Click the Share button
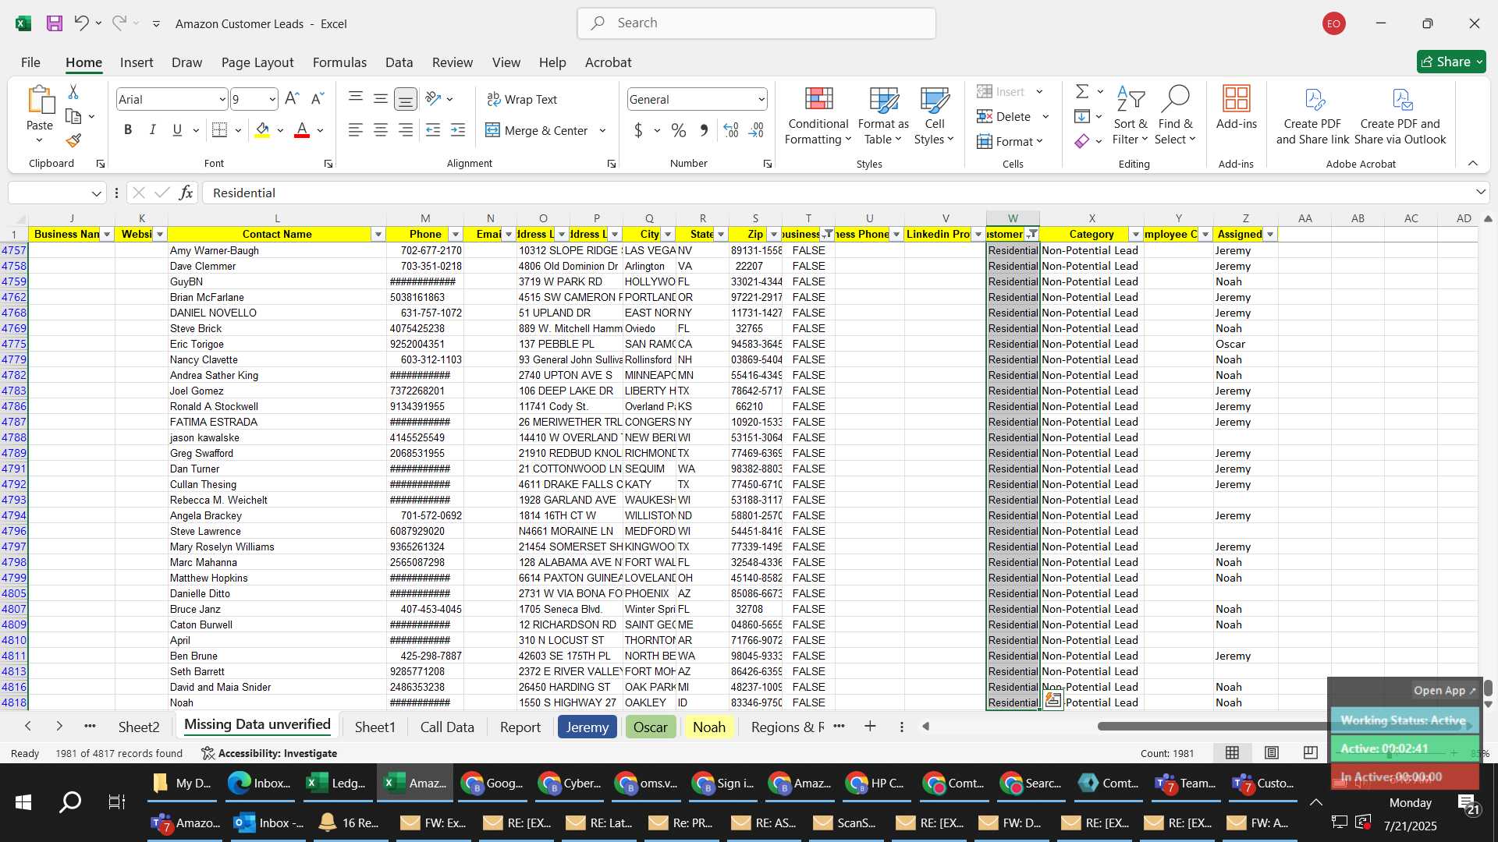1498x842 pixels. tap(1451, 62)
